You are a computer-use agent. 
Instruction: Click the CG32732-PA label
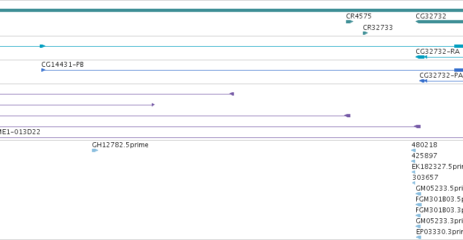pos(441,75)
